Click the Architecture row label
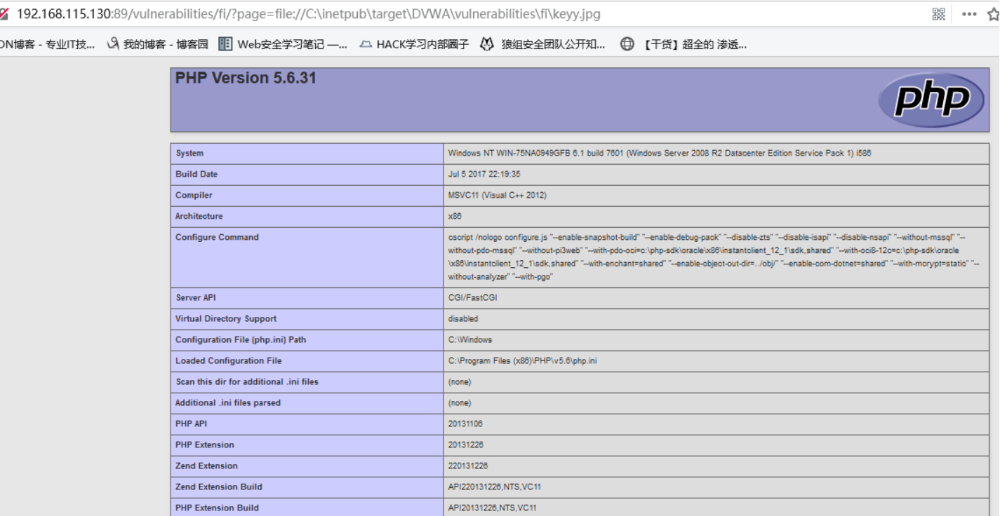 click(199, 216)
